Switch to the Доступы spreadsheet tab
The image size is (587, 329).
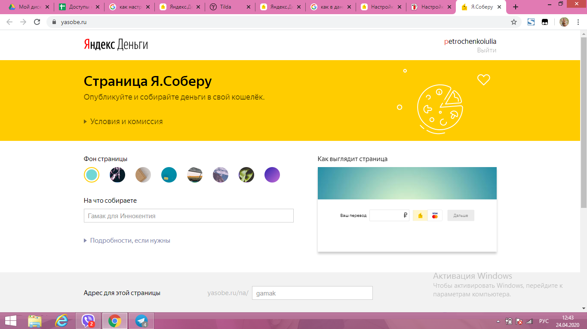[x=79, y=7]
